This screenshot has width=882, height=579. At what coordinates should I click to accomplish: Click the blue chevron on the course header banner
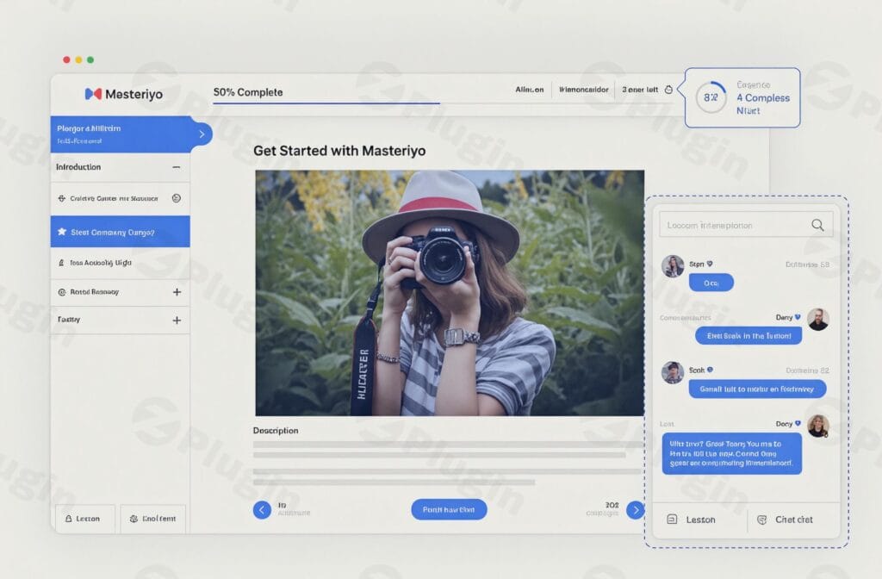point(202,134)
